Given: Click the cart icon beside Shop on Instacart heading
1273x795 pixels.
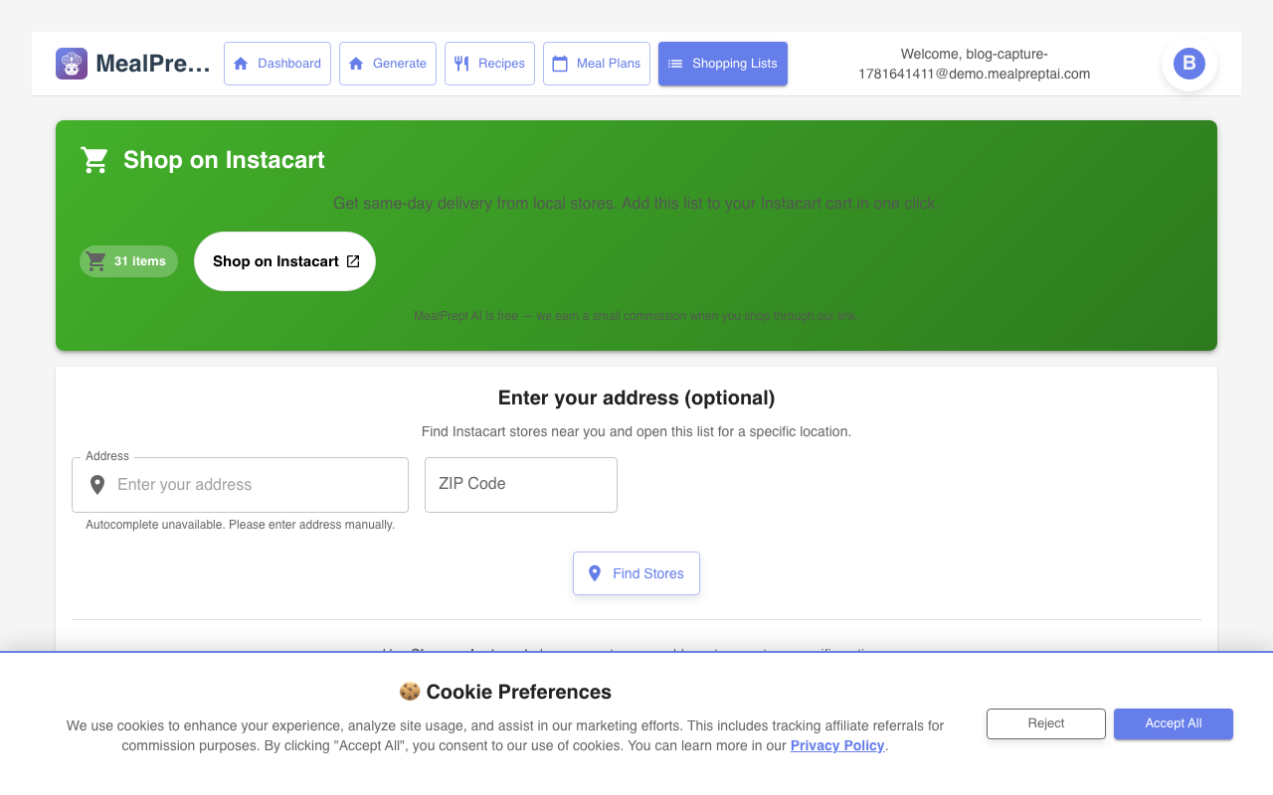Looking at the screenshot, I should pos(94,160).
